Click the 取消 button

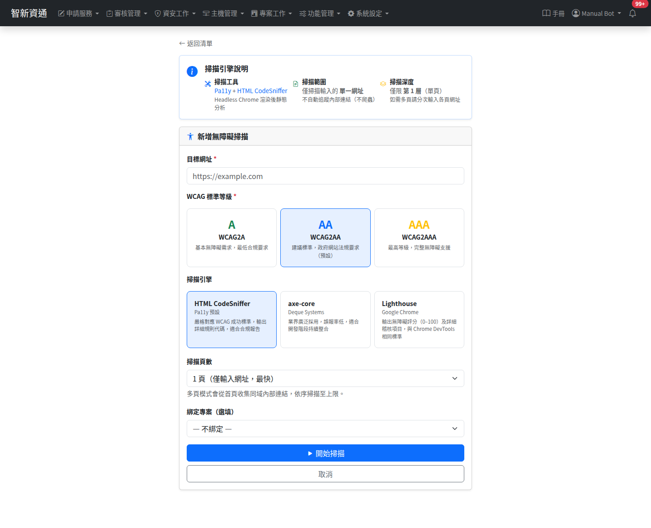click(x=325, y=474)
